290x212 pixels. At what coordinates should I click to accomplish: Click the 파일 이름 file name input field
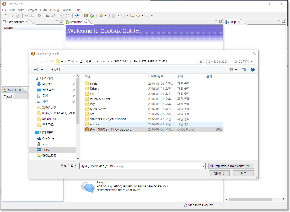pyautogui.click(x=143, y=166)
